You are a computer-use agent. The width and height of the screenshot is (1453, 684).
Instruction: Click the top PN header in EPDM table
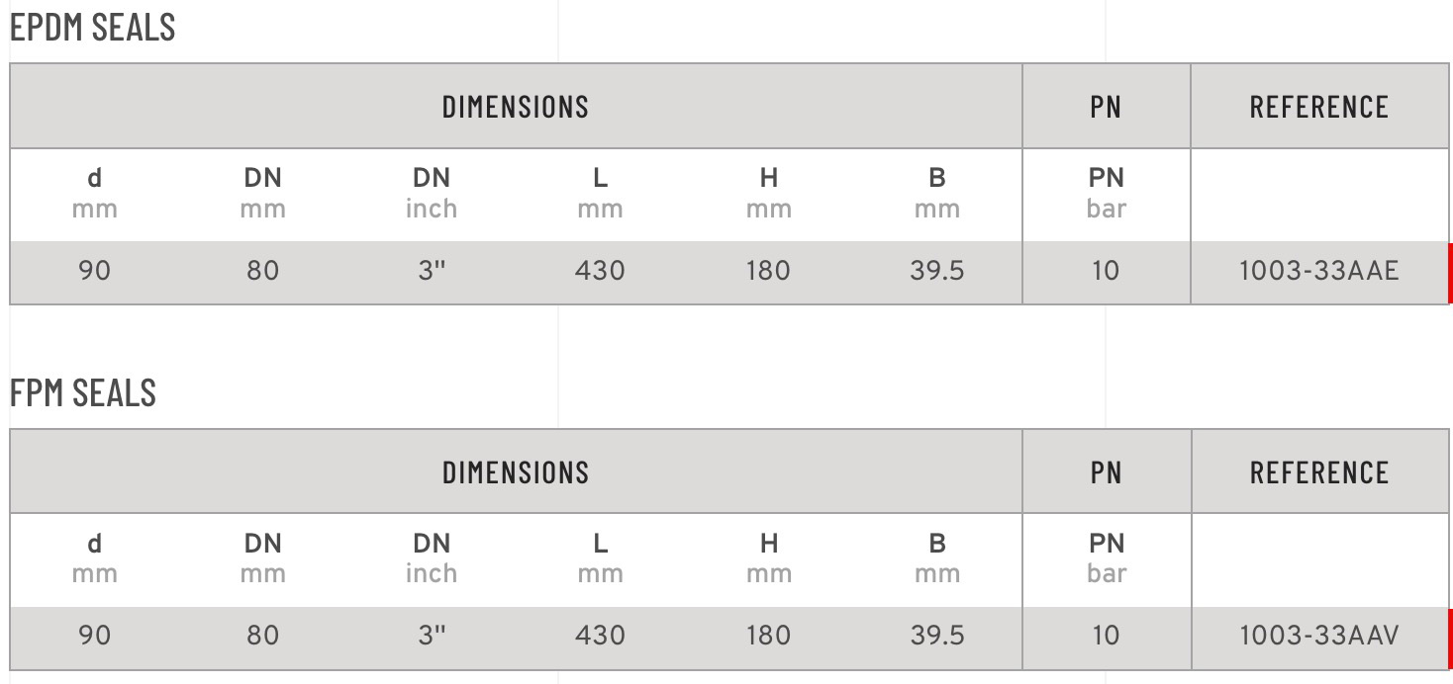(x=1106, y=107)
